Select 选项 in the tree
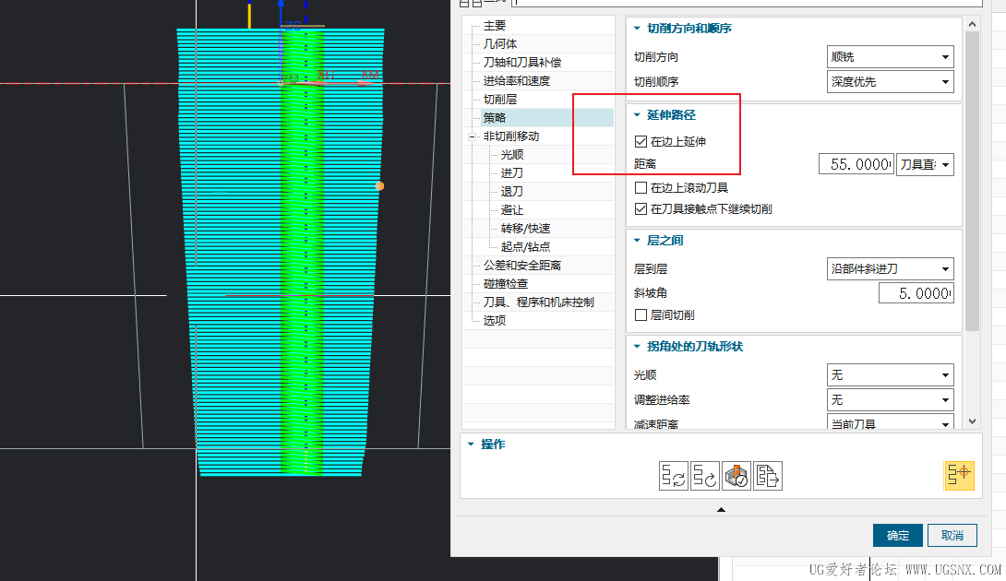This screenshot has width=1006, height=581. coord(495,321)
